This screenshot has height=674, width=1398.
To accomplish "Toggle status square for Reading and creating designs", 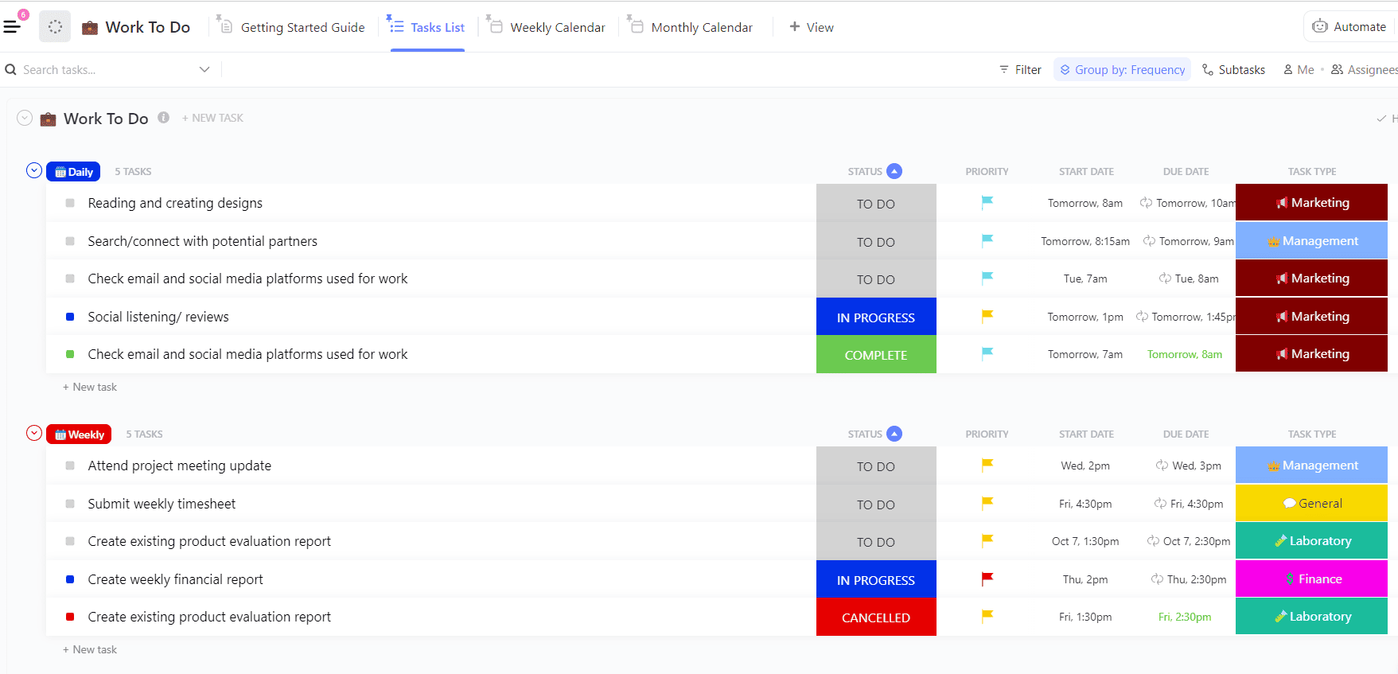I will pyautogui.click(x=70, y=203).
